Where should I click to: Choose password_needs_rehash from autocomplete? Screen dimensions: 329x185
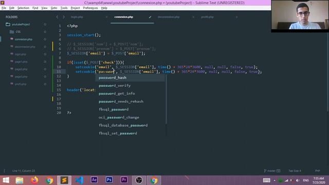130,102
